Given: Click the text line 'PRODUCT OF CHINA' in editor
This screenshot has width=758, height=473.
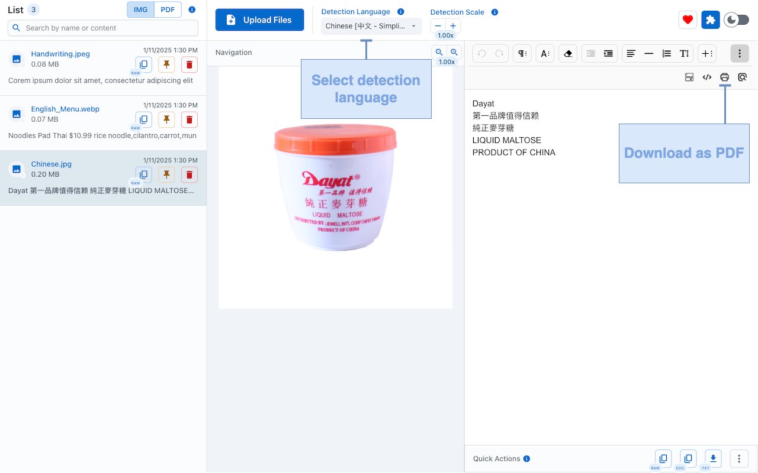Looking at the screenshot, I should tap(514, 153).
